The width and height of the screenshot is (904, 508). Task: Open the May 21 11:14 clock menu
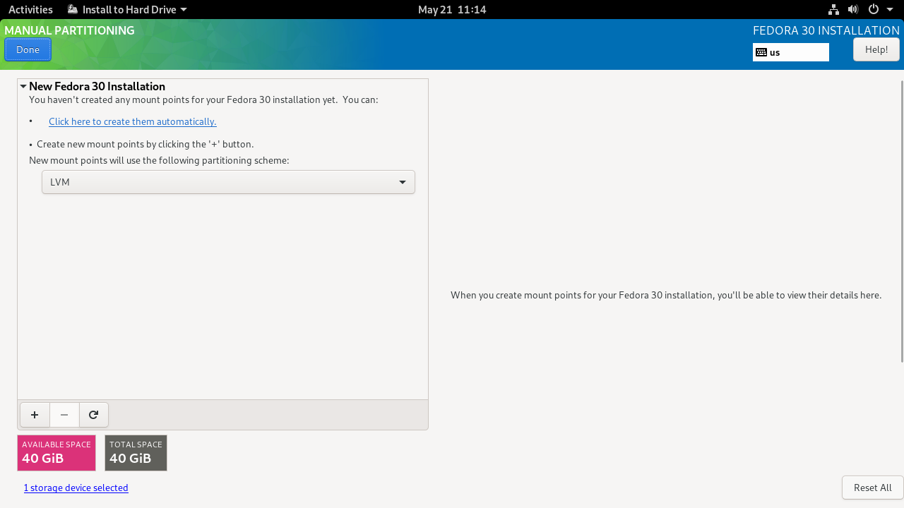click(452, 10)
